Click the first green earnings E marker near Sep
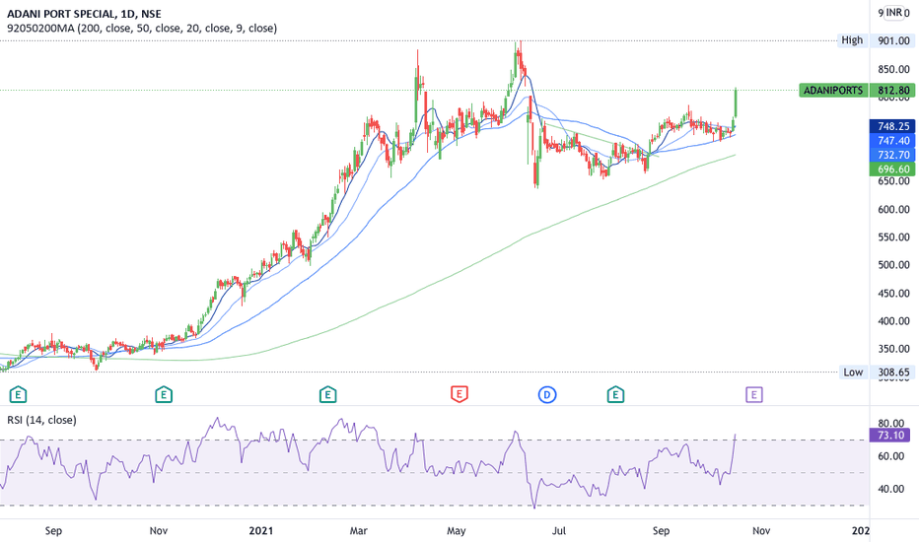Screen dimensions: 919x542 18,395
